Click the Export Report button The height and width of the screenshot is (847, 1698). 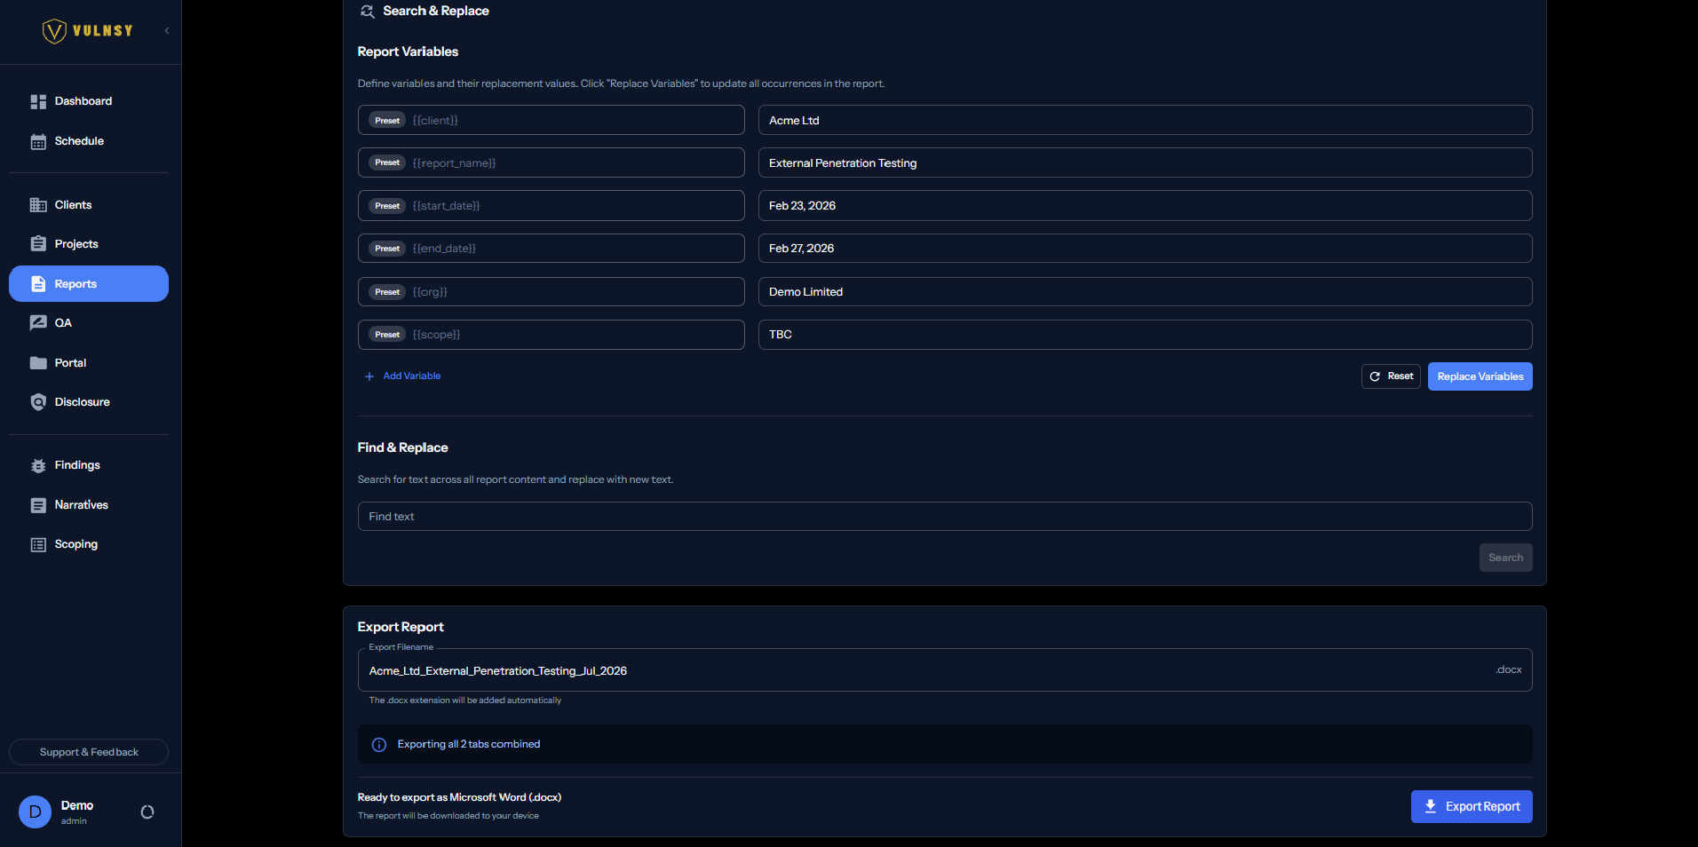click(x=1472, y=806)
